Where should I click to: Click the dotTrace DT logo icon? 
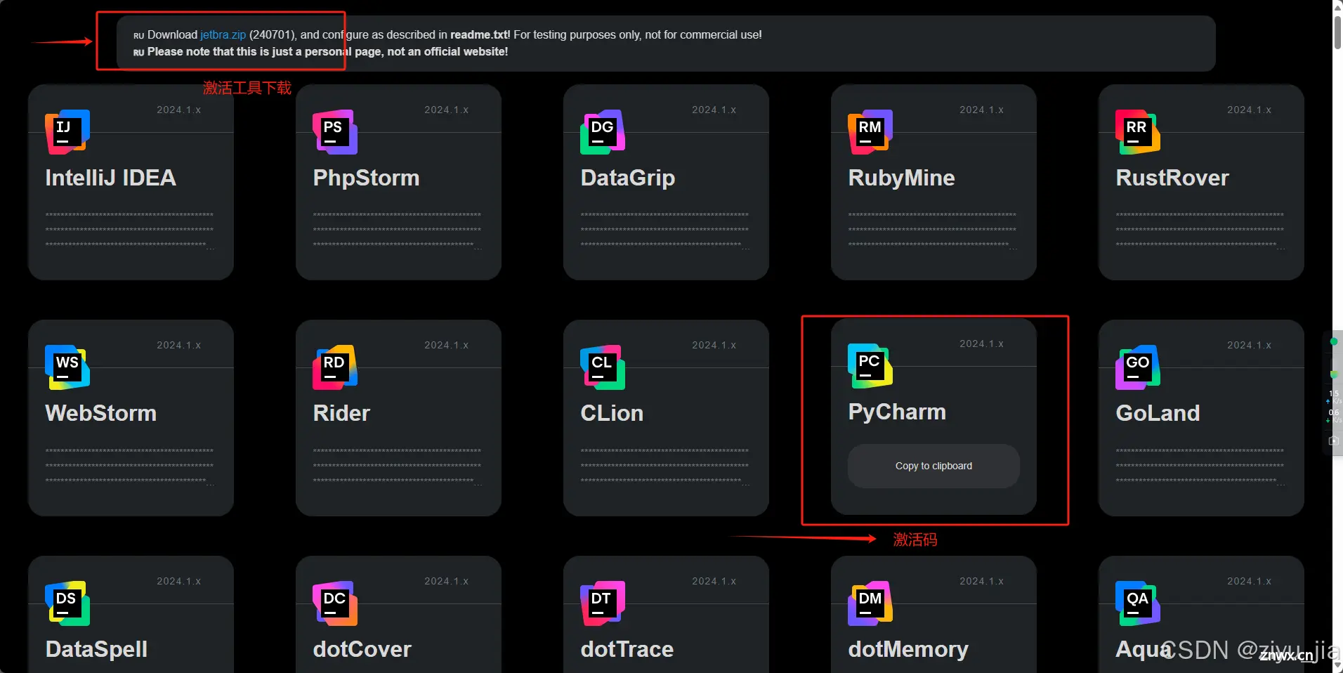tap(603, 603)
